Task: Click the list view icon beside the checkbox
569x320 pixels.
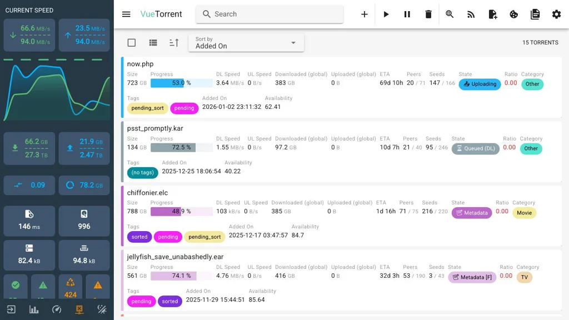Action: (x=153, y=43)
